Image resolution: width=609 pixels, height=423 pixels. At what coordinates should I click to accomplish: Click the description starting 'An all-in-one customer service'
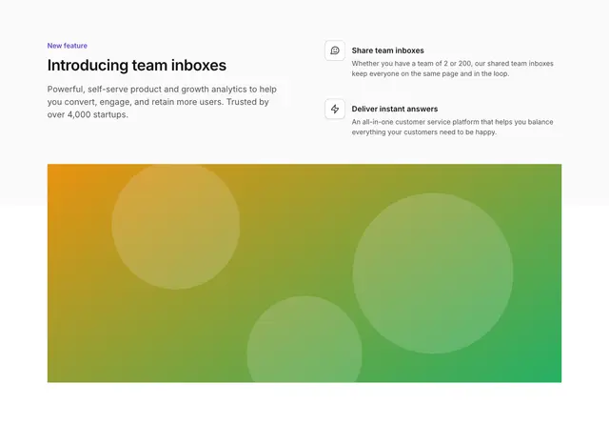click(453, 127)
